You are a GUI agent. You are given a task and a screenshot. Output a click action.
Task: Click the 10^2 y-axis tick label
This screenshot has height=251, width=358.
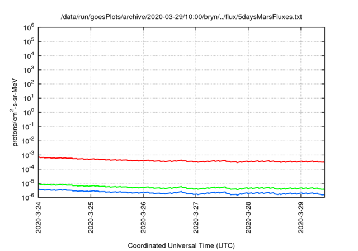29,84
